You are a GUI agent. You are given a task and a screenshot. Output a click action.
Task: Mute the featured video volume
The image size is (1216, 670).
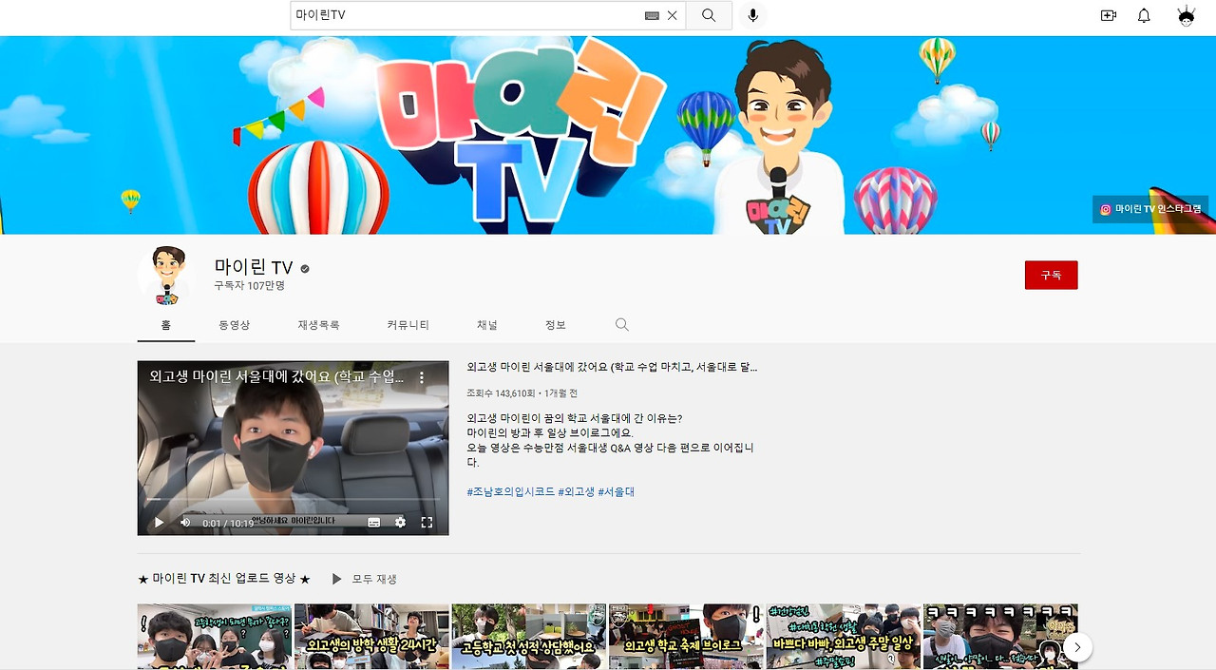[x=185, y=523]
